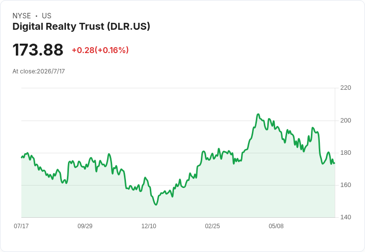Click the 180 value on y-axis
The height and width of the screenshot is (252, 365).
346,153
